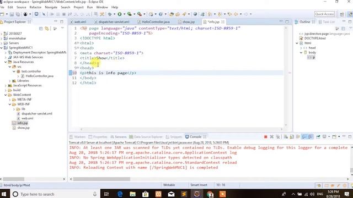Switch to the web.xml editor tab
Image resolution: width=353 pixels, height=198 pixels.
pos(78,22)
